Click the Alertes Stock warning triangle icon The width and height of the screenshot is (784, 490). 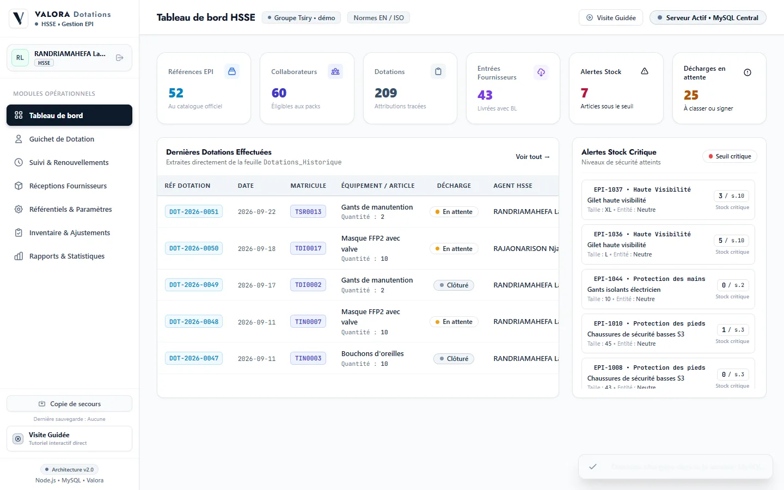coord(645,71)
